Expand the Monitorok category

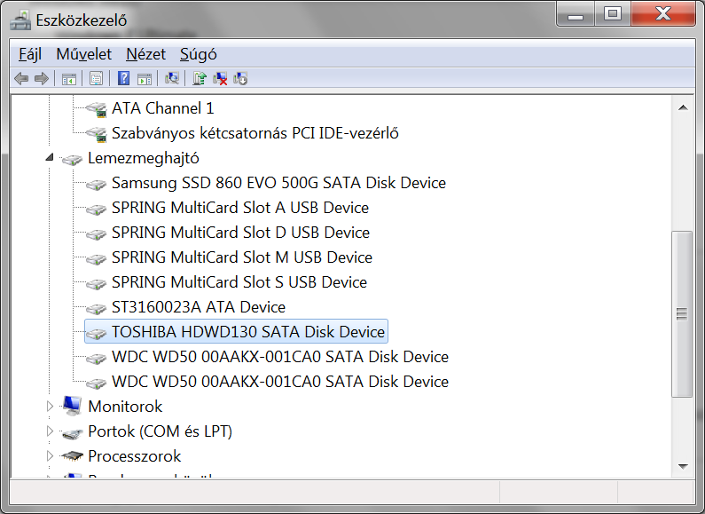click(50, 407)
